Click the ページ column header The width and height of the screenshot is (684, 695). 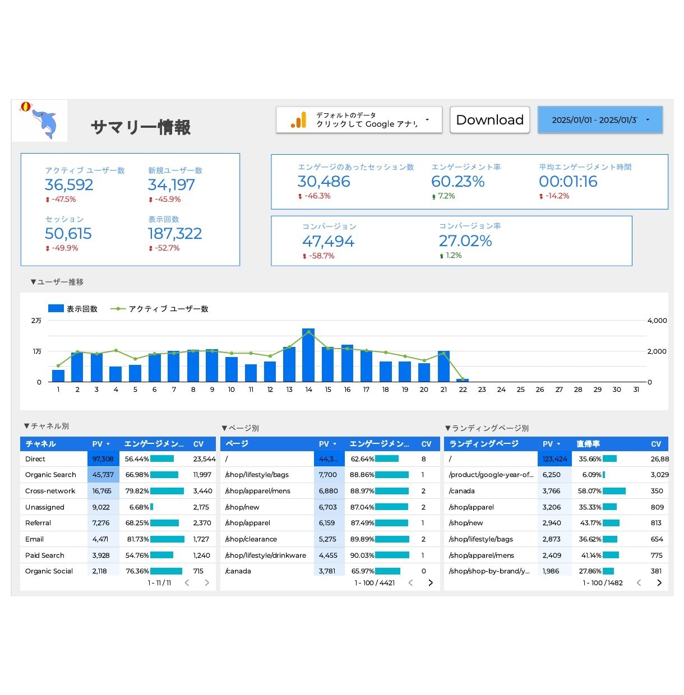[237, 444]
